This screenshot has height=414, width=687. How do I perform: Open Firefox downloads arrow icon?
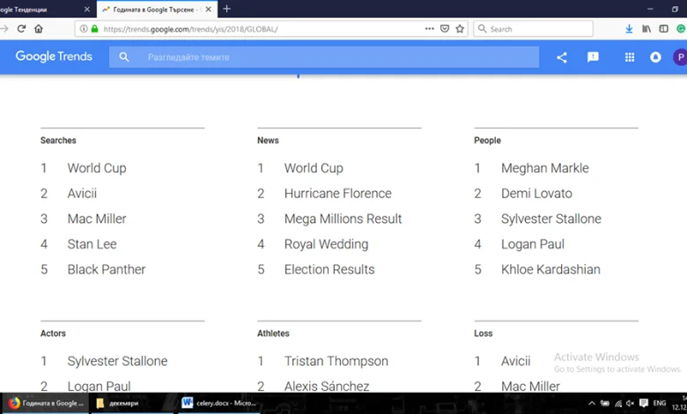(629, 29)
